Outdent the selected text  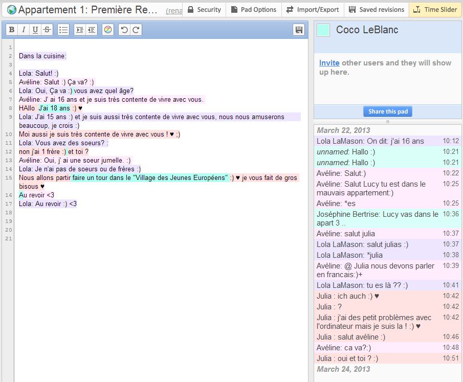[92, 30]
